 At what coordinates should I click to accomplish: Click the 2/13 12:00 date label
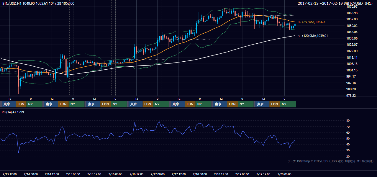tap(10, 174)
